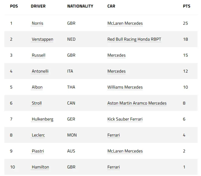Open Red Bull Racing Honda RBPT link
Image resolution: width=201 pixels, height=176 pixels.
[134, 39]
